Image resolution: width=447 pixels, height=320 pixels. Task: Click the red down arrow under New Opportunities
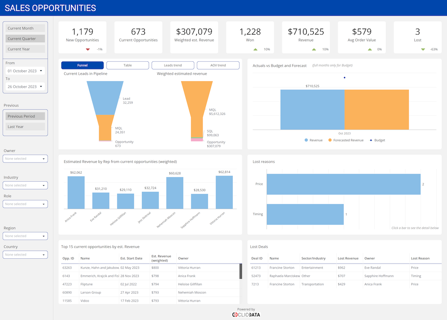pos(88,49)
